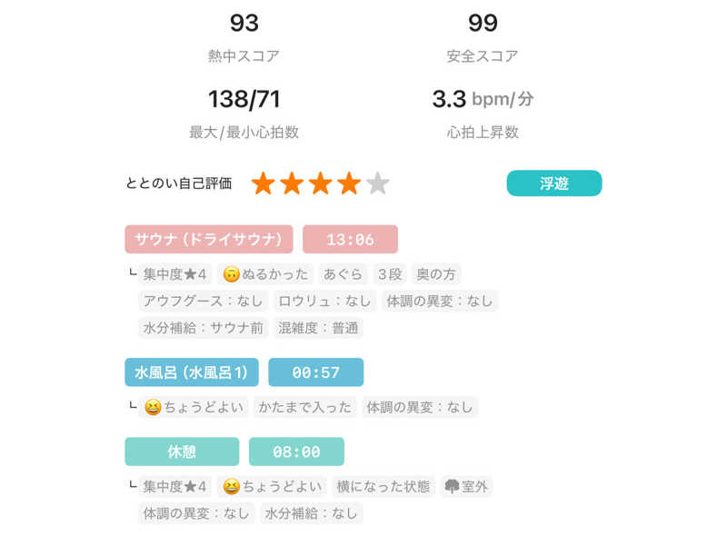This screenshot has height=545, width=727.
Task: Click the アウフグース：なし tag
Action: [x=203, y=301]
